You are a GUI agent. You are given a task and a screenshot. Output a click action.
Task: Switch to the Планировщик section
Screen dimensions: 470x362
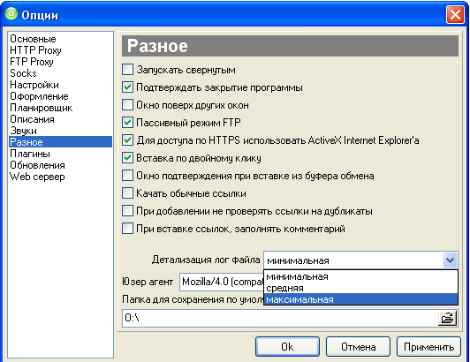[41, 108]
